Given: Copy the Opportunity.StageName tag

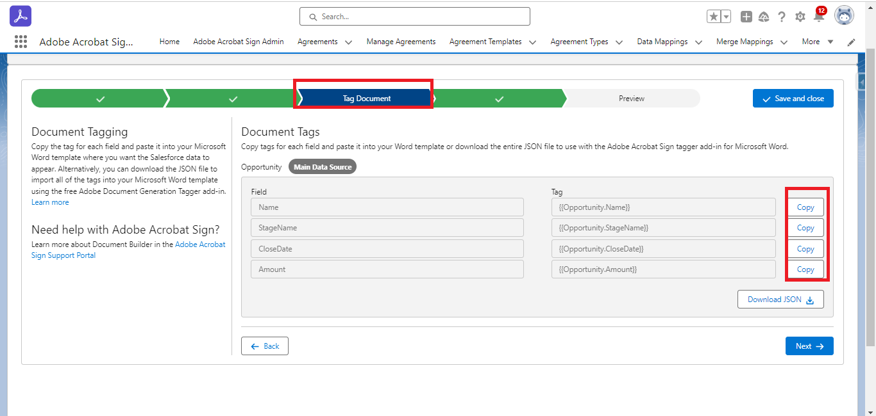Looking at the screenshot, I should point(805,228).
